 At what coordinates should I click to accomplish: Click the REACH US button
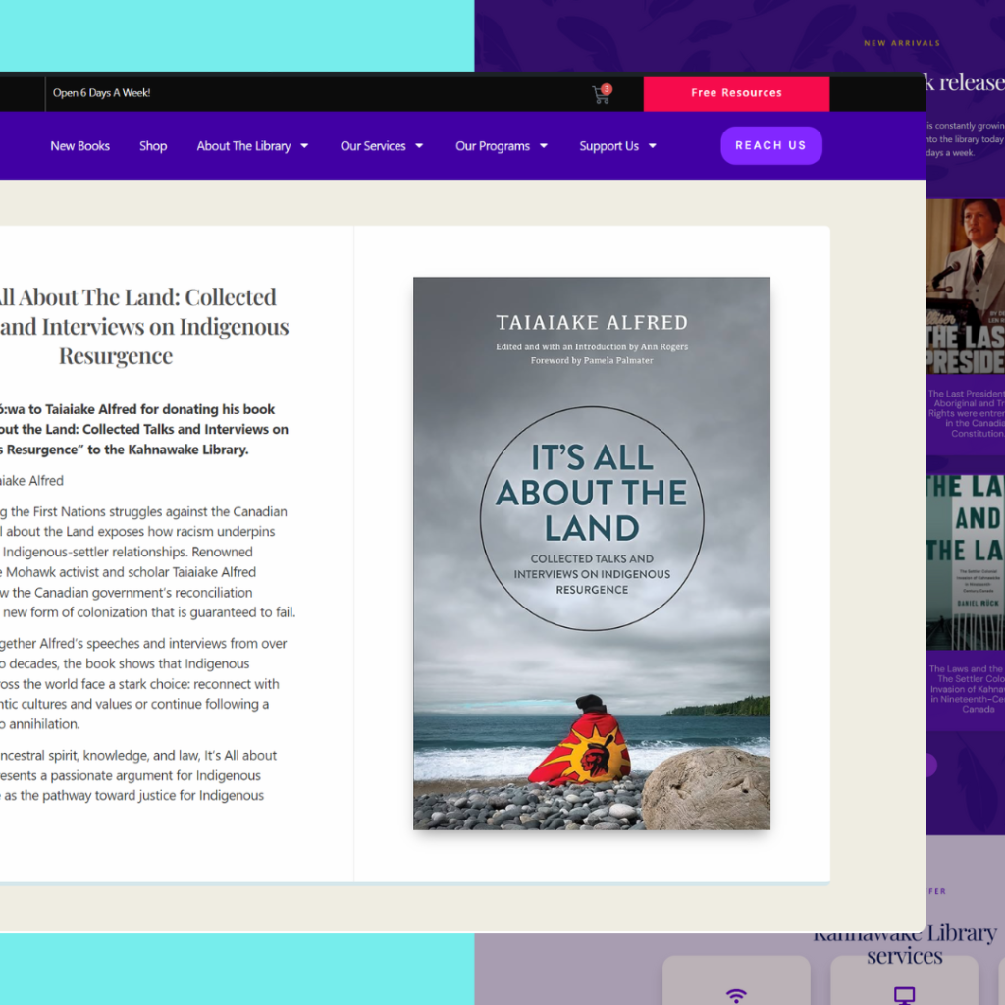770,145
